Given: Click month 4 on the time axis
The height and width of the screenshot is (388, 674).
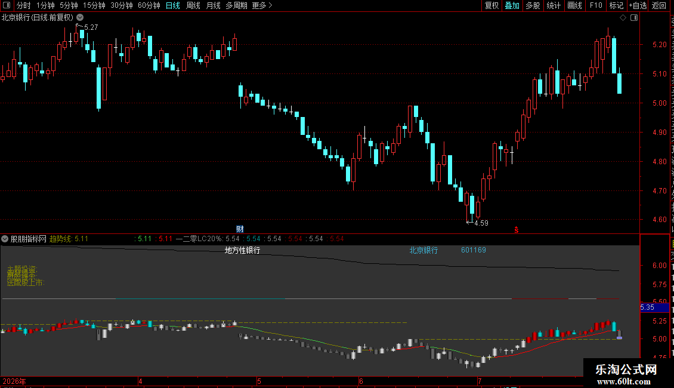Looking at the screenshot, I should tap(140, 381).
